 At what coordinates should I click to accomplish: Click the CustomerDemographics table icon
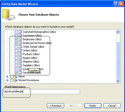pyautogui.click(x=20, y=32)
